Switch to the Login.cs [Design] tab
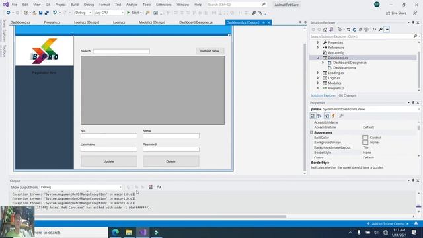Screen dimensions: 423x238 coord(87,22)
